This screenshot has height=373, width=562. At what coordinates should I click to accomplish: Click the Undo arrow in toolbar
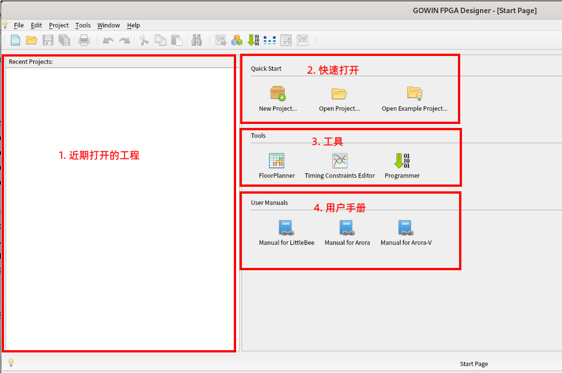click(x=108, y=41)
